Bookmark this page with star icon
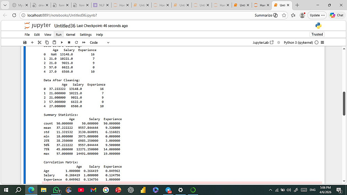Viewport: 347px width, 195px height. pyautogui.click(x=284, y=15)
